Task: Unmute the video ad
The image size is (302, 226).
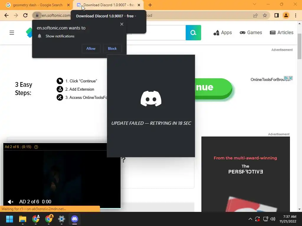Action: point(10,202)
